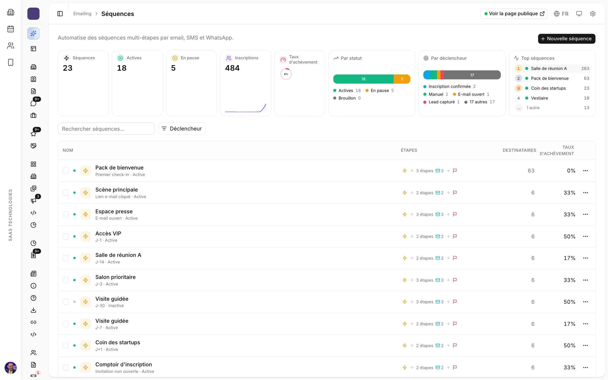Click the monitor display icon in header

pyautogui.click(x=579, y=14)
